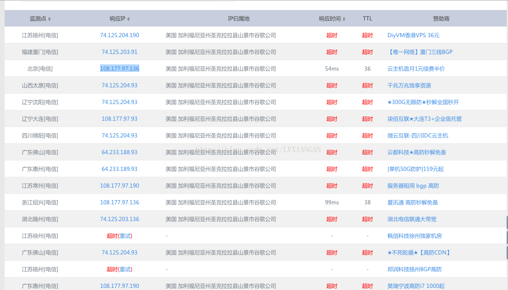The image size is (508, 290).
Task: Open sponsor 柒佰互联★大连T3+企业级托管
Action: tap(424, 119)
